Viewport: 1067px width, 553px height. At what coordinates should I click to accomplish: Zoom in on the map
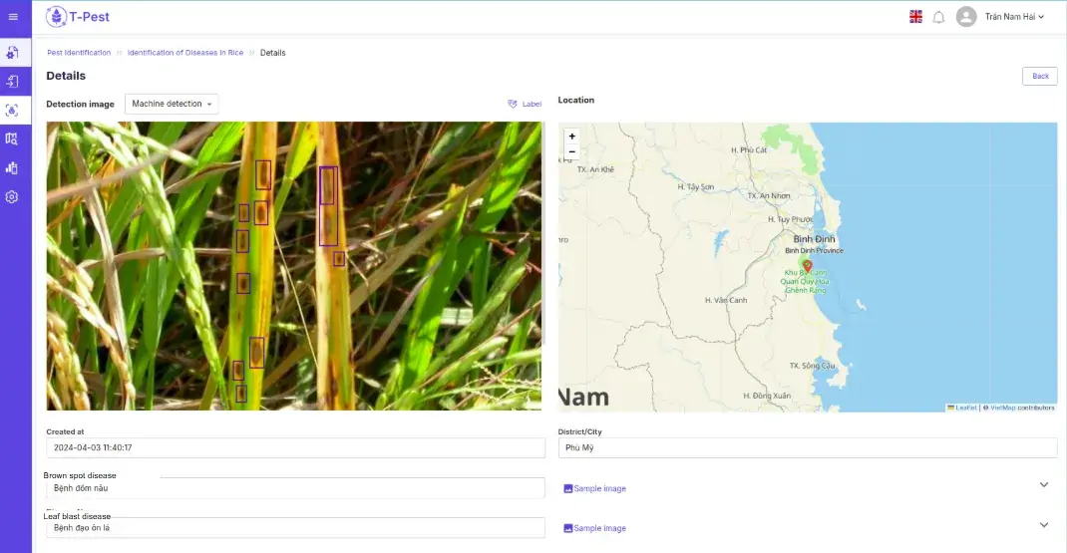point(571,137)
